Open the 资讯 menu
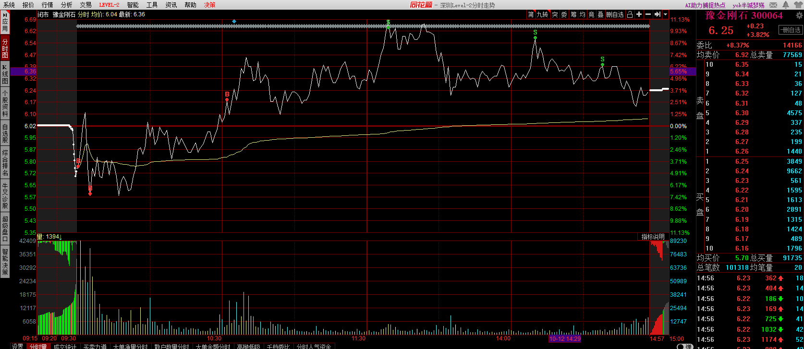The height and width of the screenshot is (349, 804). 171,5
